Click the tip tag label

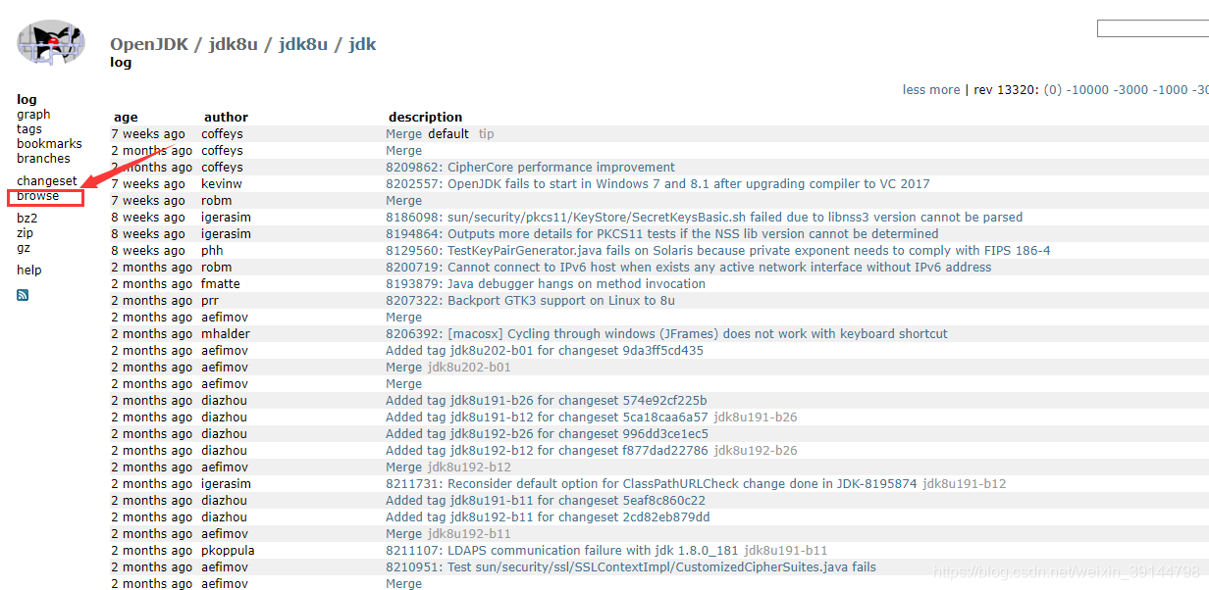[487, 134]
